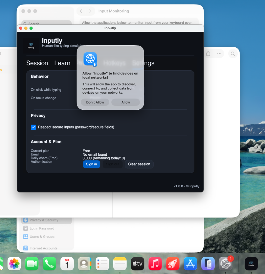Open the App Store dock icon
The height and width of the screenshot is (274, 265).
click(190, 264)
